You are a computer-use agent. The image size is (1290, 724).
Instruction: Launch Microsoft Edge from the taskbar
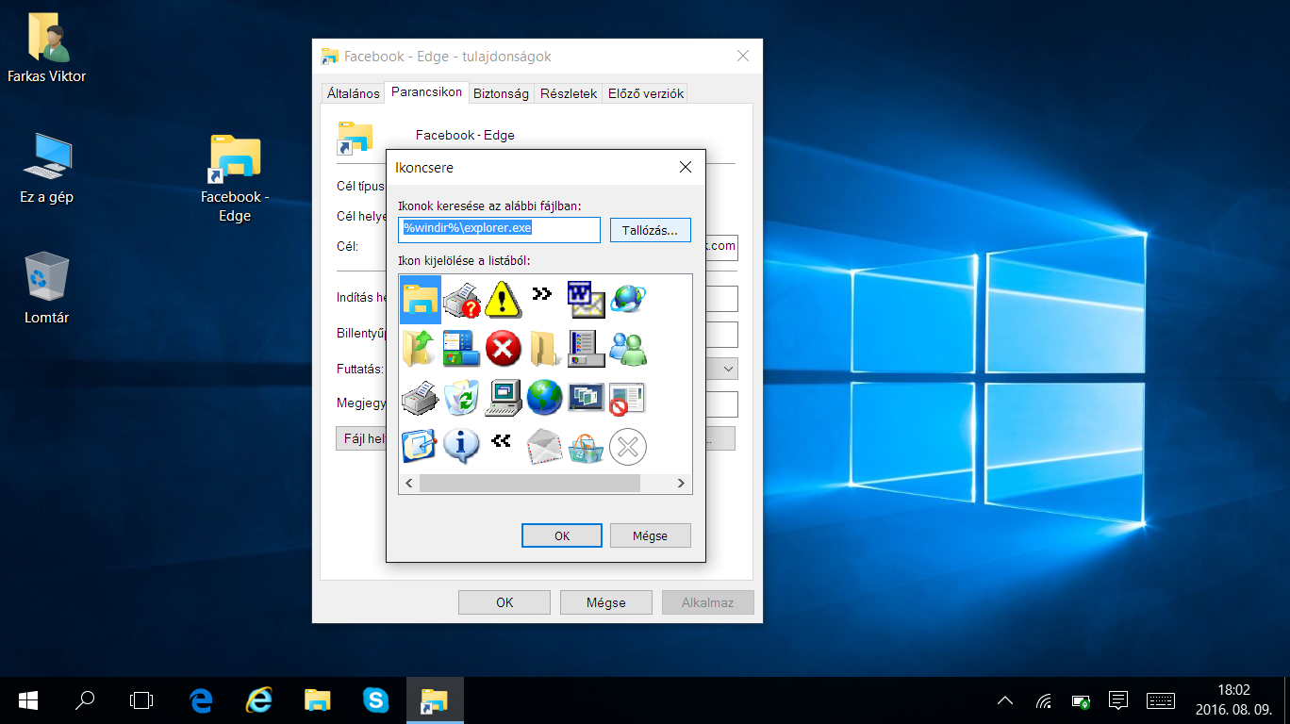[201, 700]
